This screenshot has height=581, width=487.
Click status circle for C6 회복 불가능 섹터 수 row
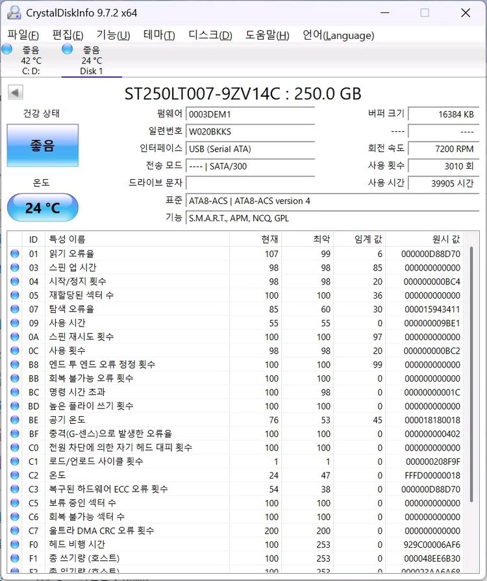coord(14,516)
